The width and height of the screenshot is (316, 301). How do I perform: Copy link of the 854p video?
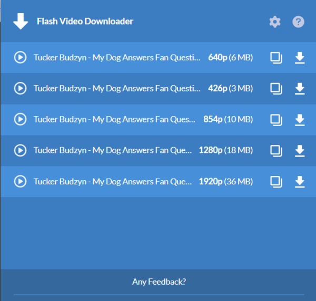[x=276, y=120]
